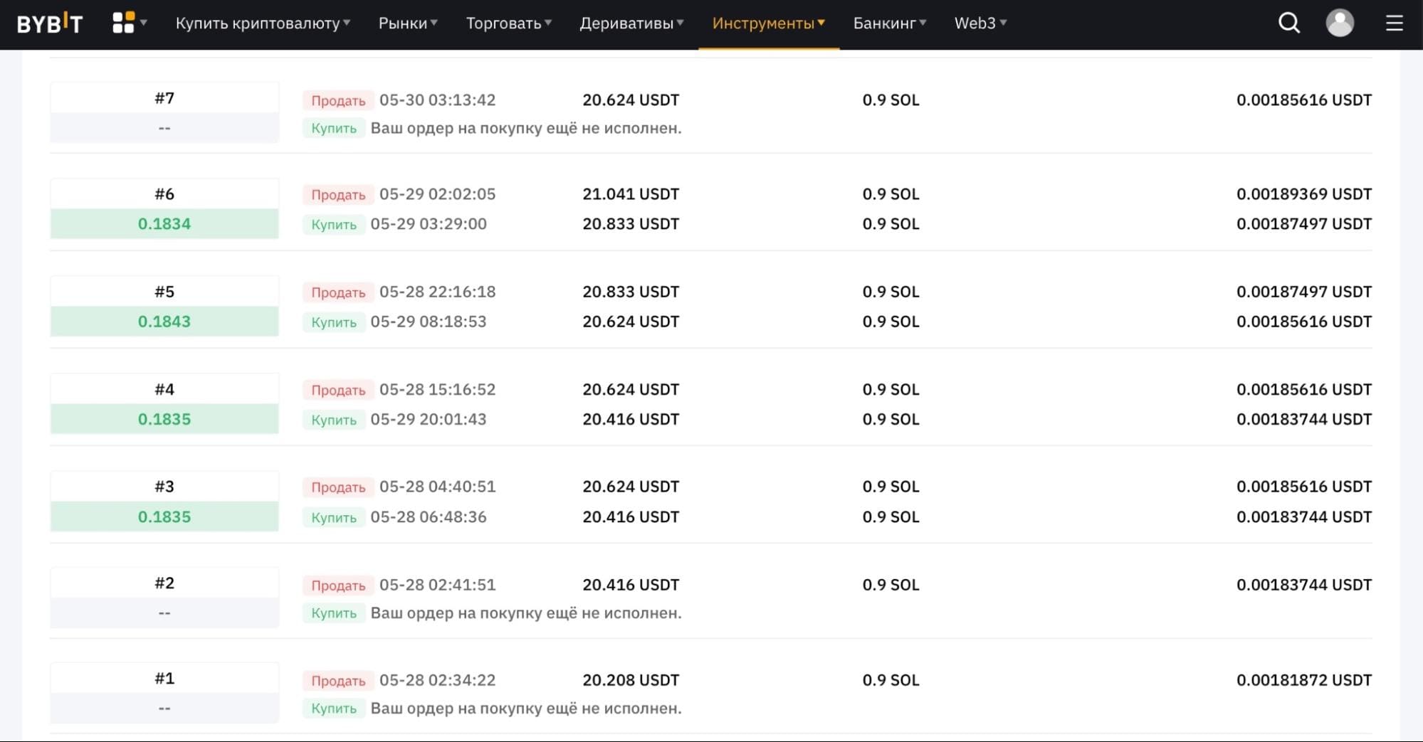Click the sell timestamp 05-30 03:13:42
Image resolution: width=1423 pixels, height=742 pixels.
(x=437, y=100)
